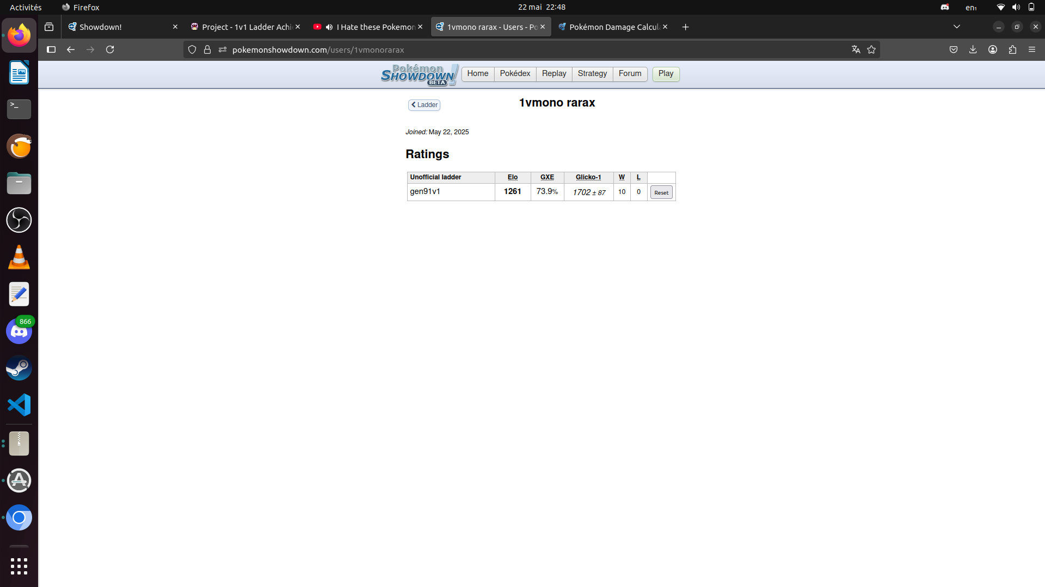This screenshot has width=1045, height=587.
Task: Open tracking protection shield icon
Action: 192,49
